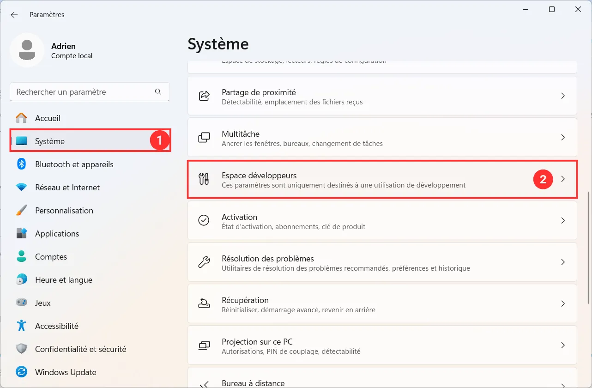
Task: Open Résolution des problèmes via chevron
Action: 563,262
